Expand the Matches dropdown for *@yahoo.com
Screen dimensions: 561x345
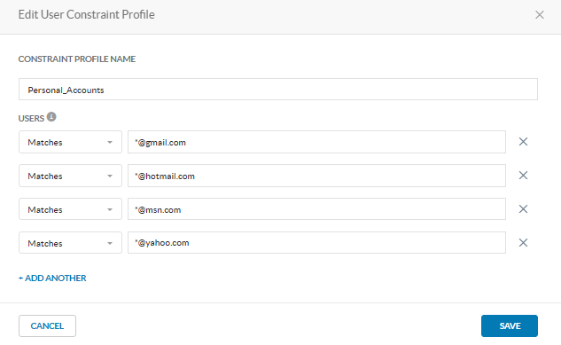pyautogui.click(x=70, y=243)
